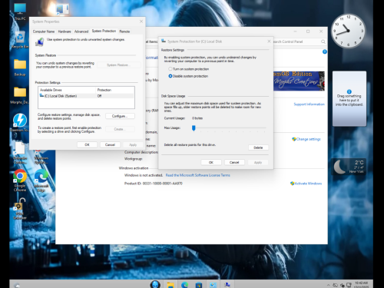
Task: Select the (C:) Local Disk (System) drive row
Action: point(86,96)
